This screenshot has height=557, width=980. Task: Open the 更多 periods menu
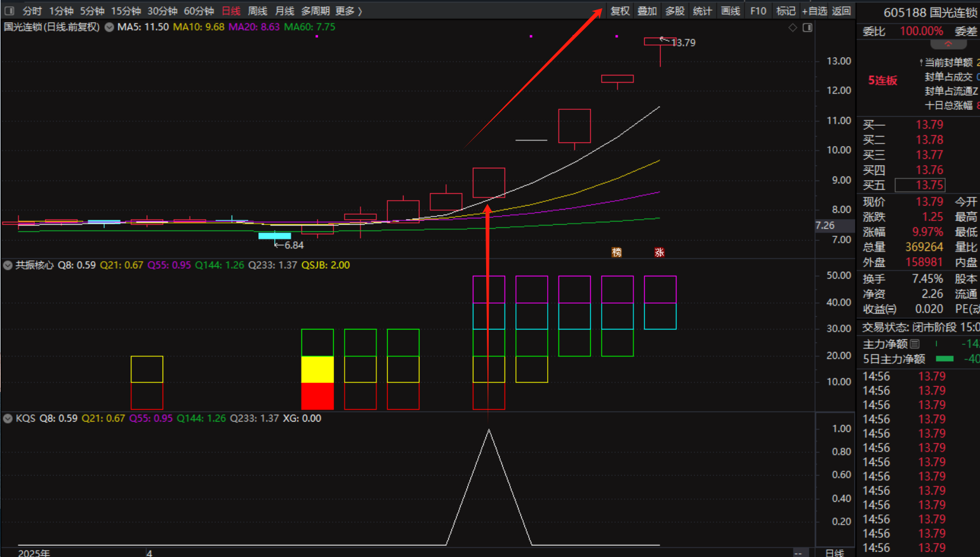348,11
